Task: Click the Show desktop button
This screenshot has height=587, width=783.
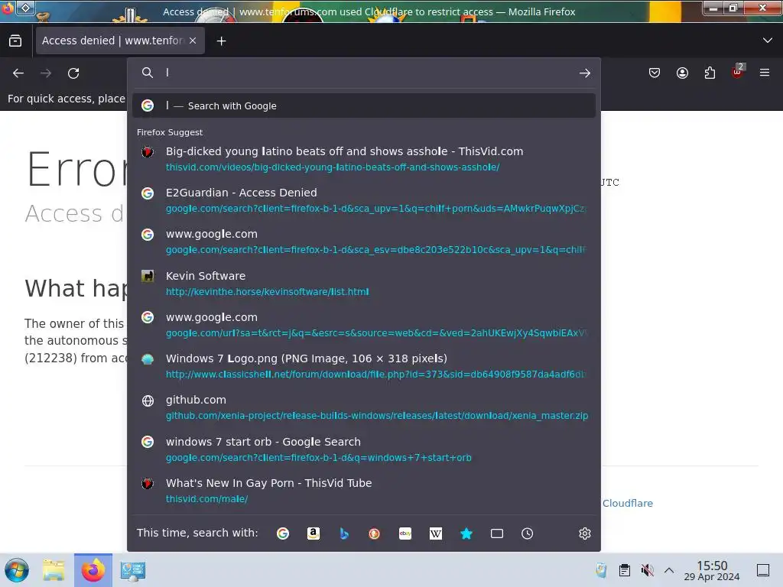Action: click(x=763, y=570)
